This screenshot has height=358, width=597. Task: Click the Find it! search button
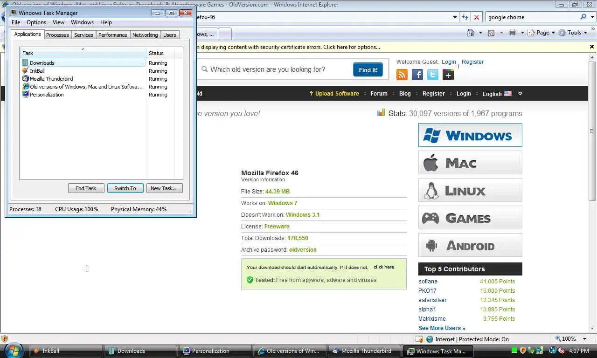tap(368, 69)
